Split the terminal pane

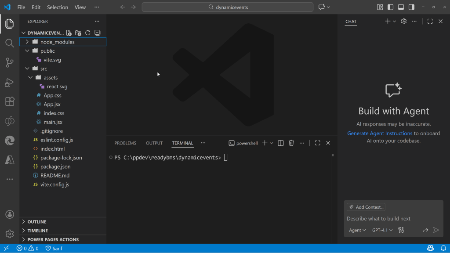[281, 143]
